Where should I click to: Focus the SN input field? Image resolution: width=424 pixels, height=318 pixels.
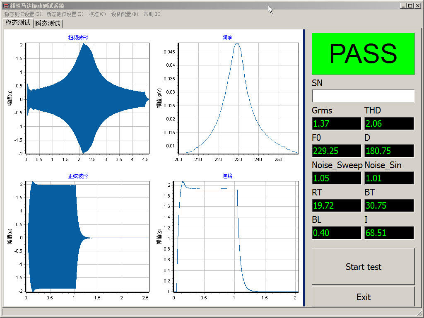(x=363, y=96)
